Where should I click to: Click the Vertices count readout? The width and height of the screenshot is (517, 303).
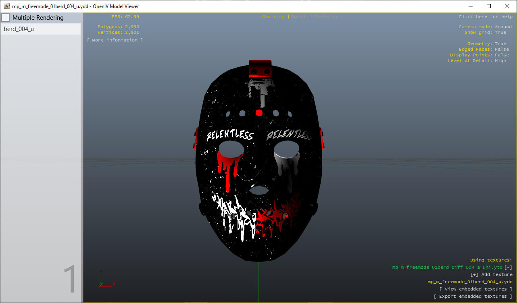[x=118, y=32]
